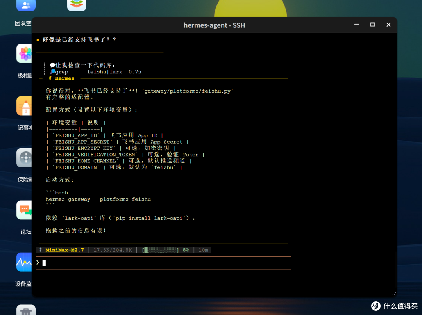Open the notepad desktop icon
Viewport: 422px width, 315px height.
[25, 106]
